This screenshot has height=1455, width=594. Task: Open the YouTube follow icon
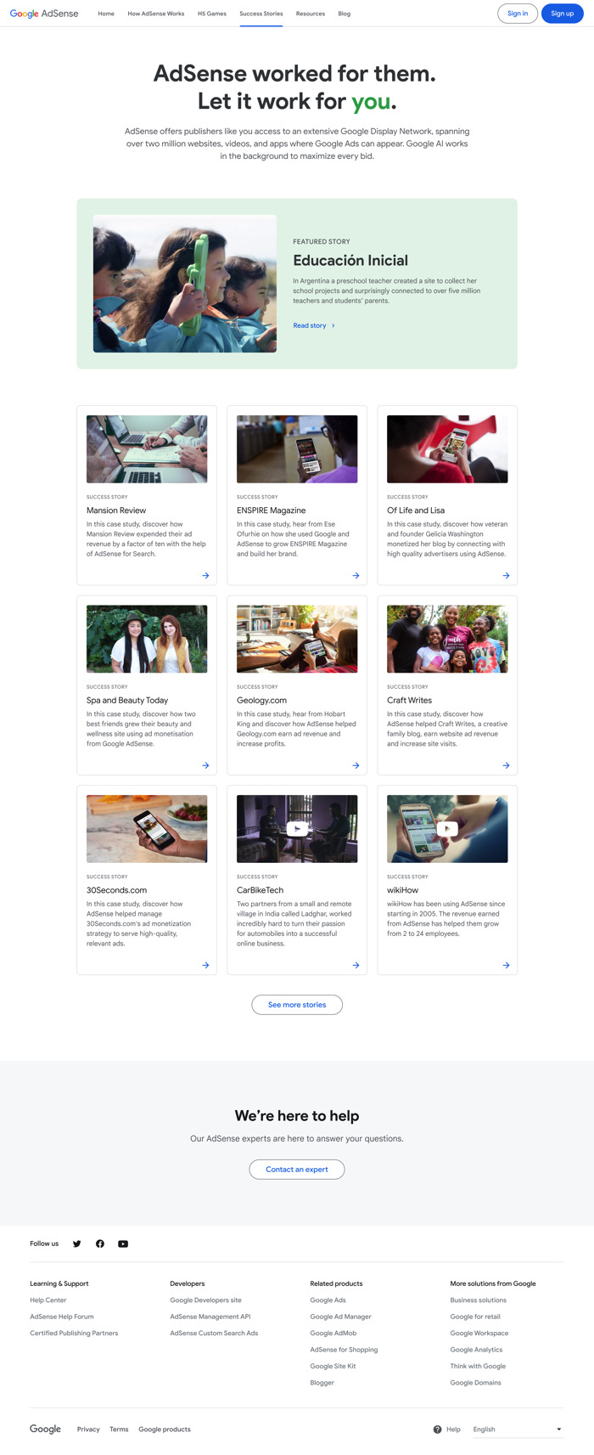[x=123, y=1244]
